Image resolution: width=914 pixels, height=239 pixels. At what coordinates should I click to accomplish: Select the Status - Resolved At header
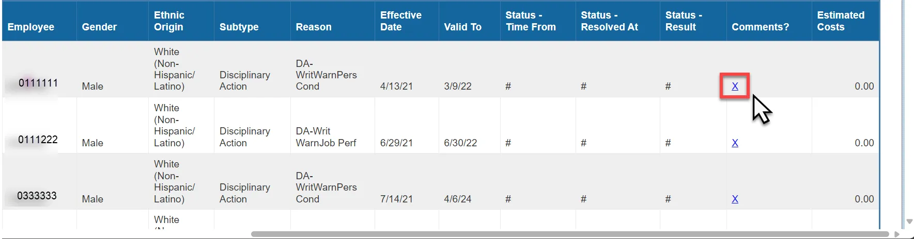tap(609, 21)
